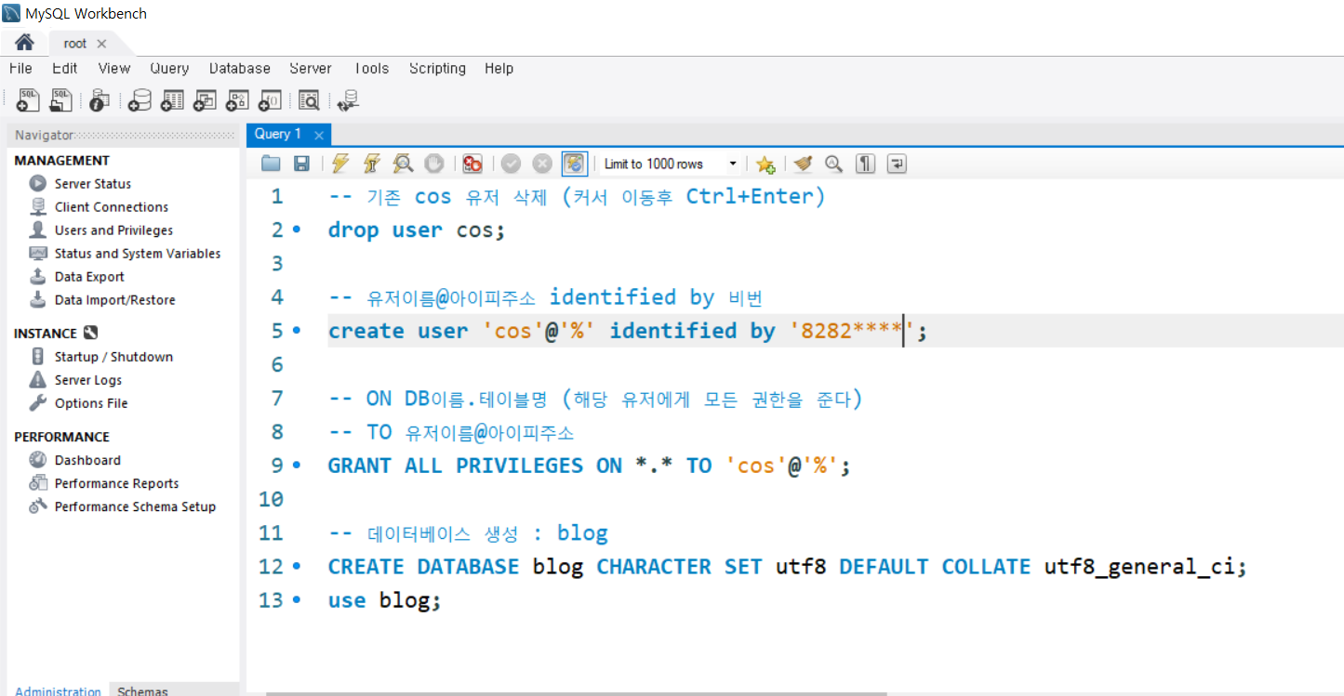This screenshot has height=696, width=1344.
Task: Open Users and Privileges
Action: [x=113, y=230]
